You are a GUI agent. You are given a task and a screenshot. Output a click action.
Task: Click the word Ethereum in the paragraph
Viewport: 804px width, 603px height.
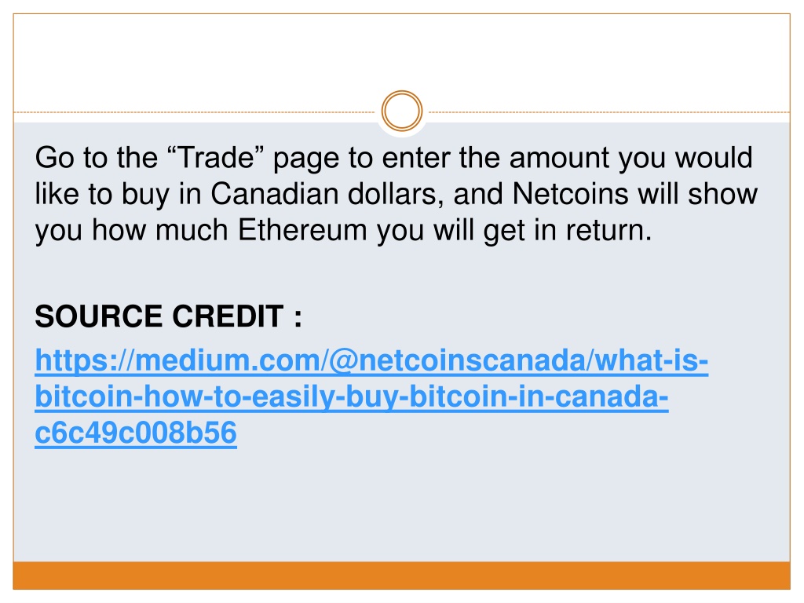(x=302, y=230)
